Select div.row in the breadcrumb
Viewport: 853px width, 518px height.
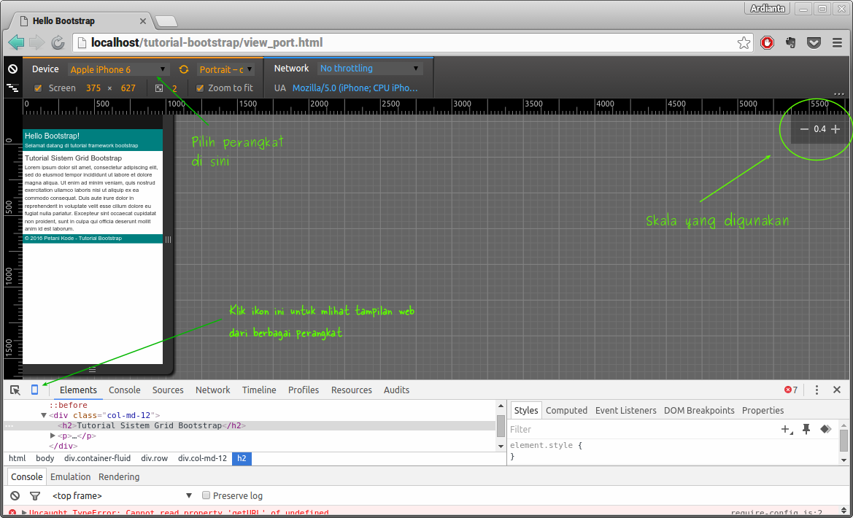click(155, 458)
